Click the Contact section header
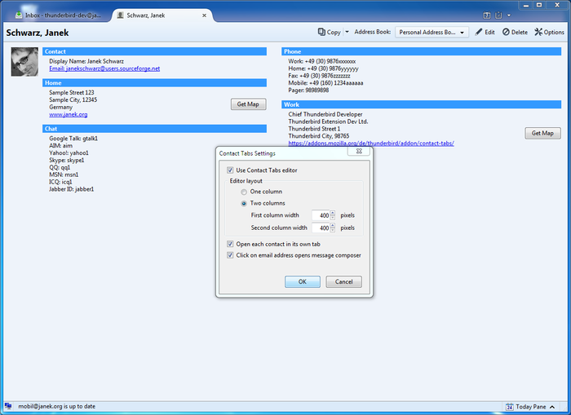 (154, 51)
